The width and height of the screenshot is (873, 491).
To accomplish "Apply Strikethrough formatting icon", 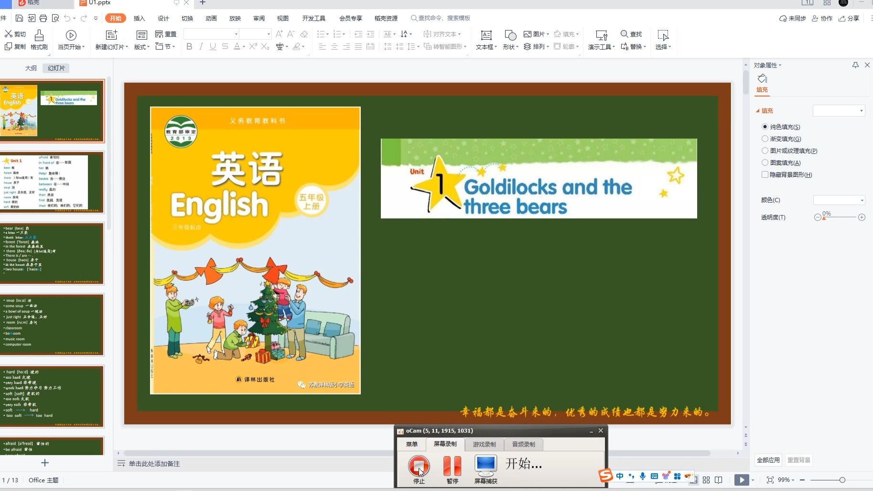I will pos(225,46).
